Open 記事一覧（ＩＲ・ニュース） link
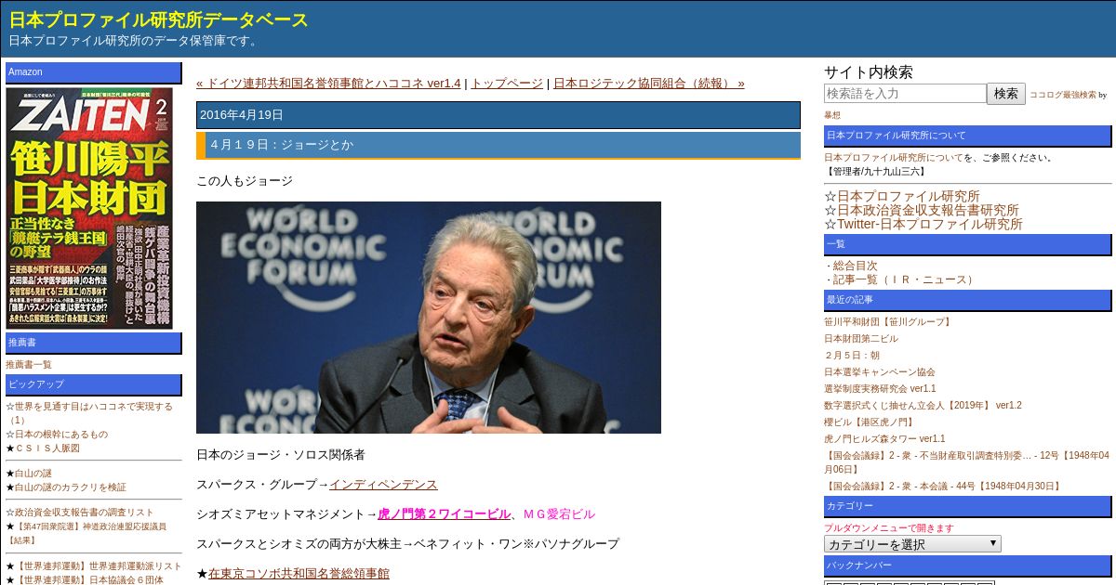Screen dimensions: 1116x585 pyautogui.click(x=904, y=279)
